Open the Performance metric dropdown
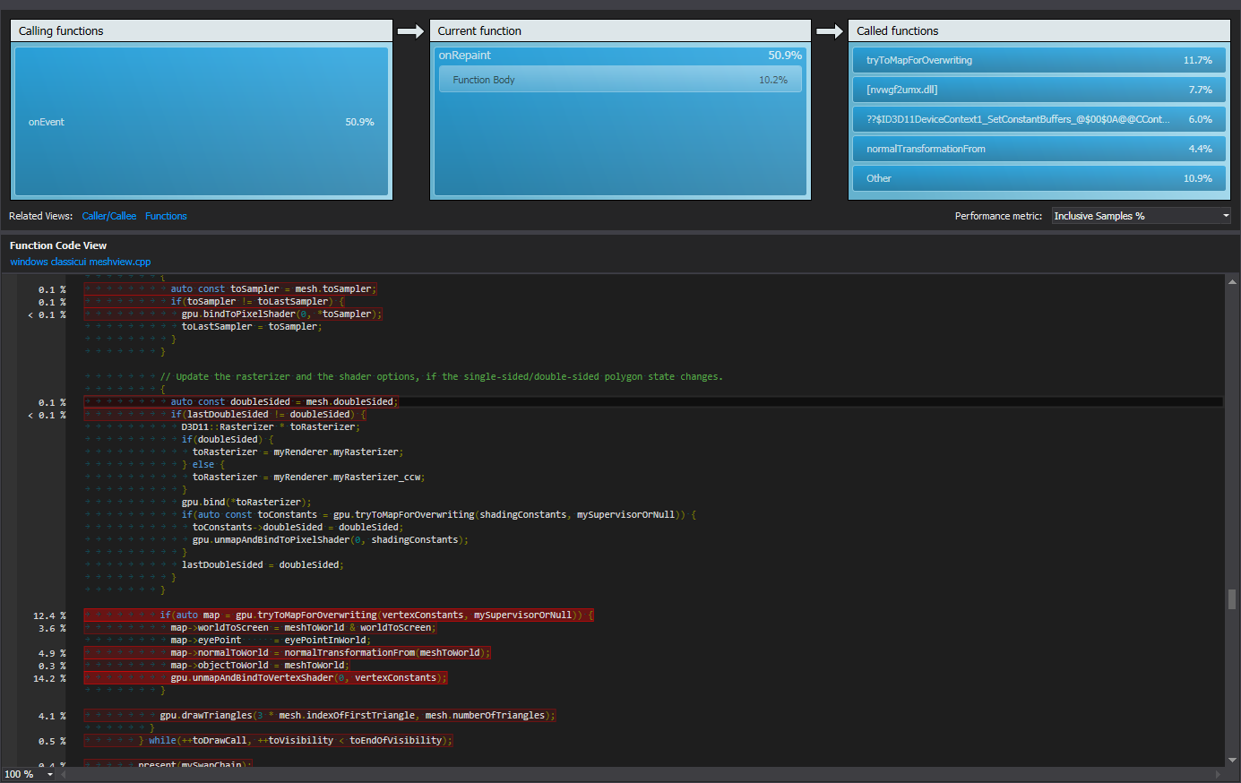The image size is (1241, 783). click(x=1141, y=216)
